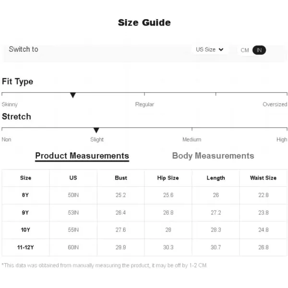Viewport: 288px width, 288px height.
Task: Click the Oversized fit label
Action: [275, 104]
